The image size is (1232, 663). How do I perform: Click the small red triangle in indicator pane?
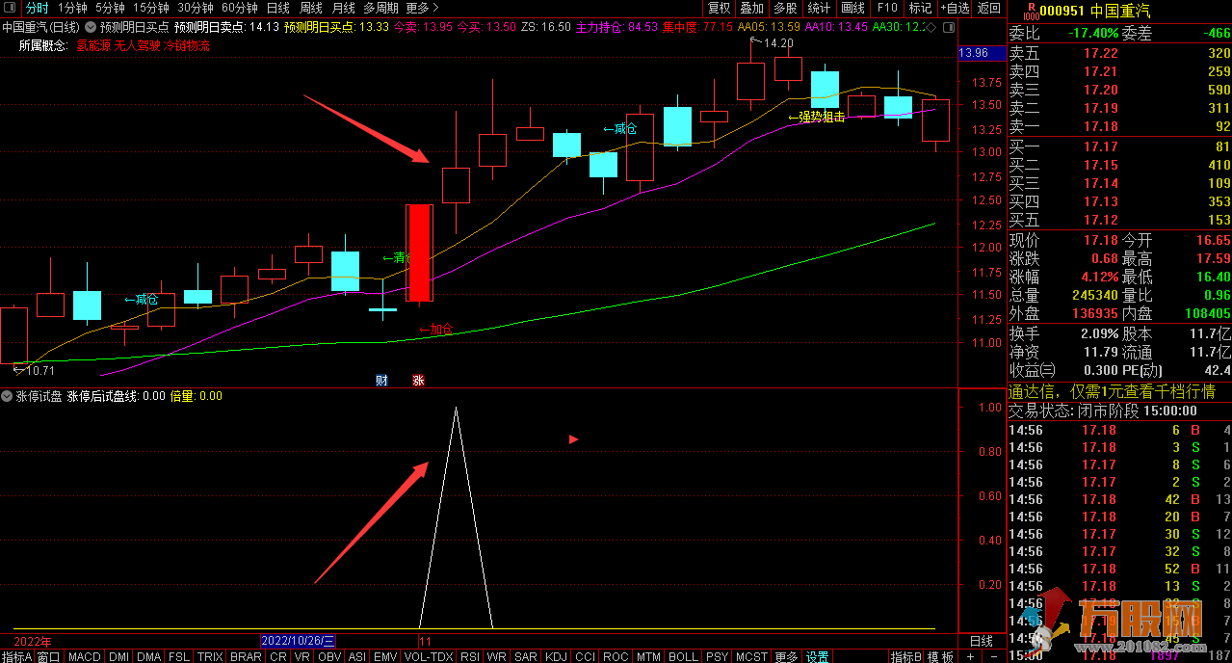pos(573,439)
